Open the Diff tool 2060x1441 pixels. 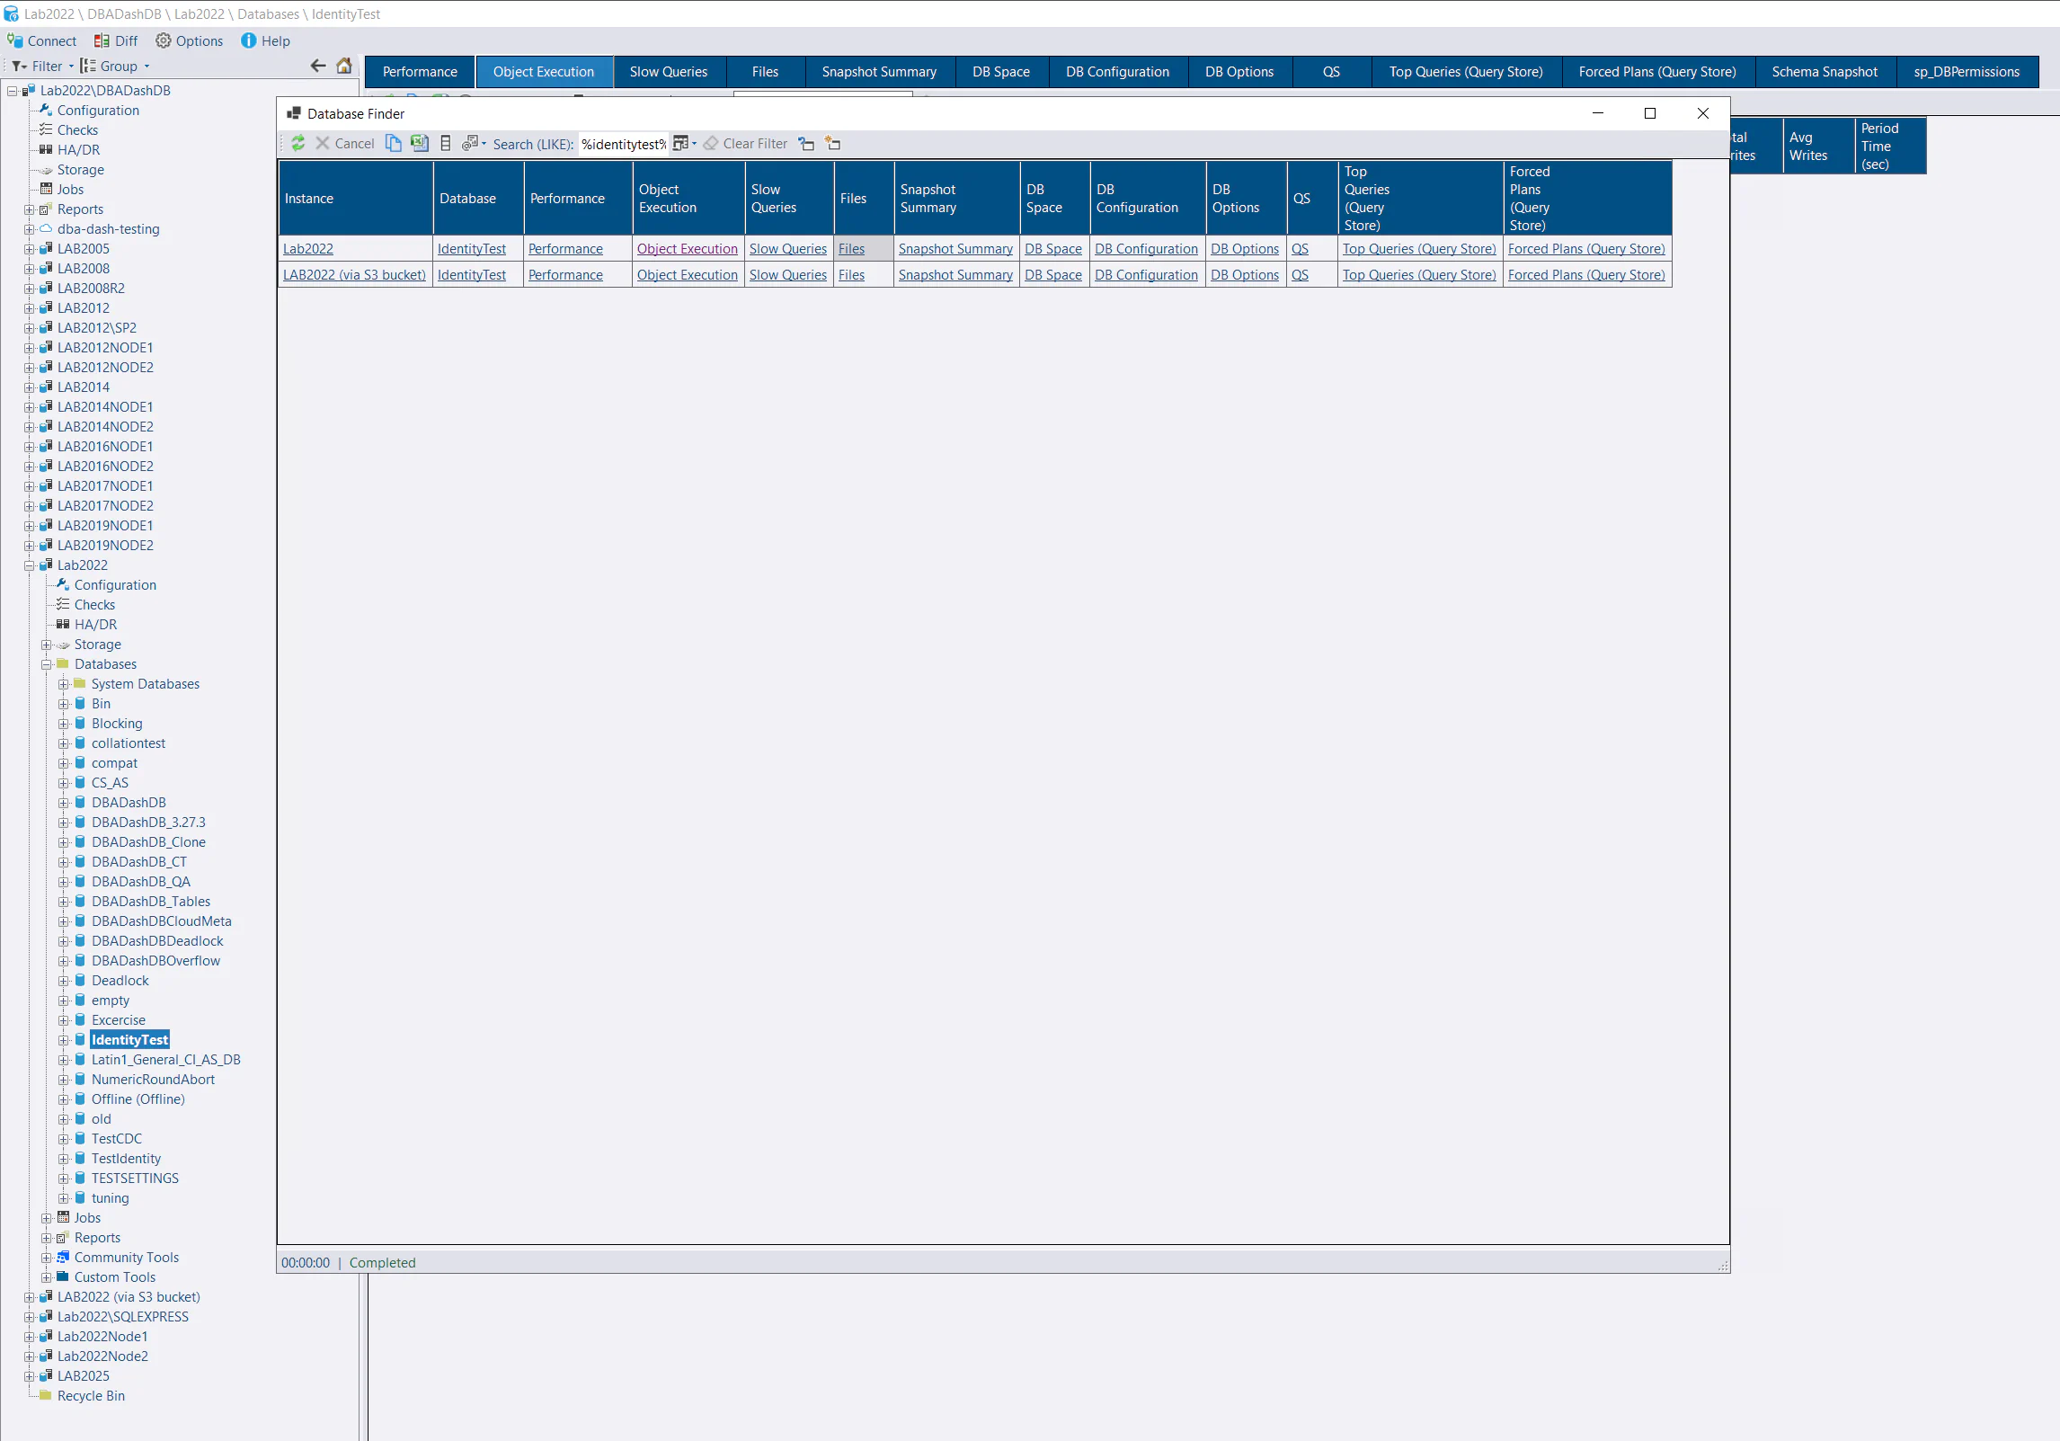[x=115, y=40]
